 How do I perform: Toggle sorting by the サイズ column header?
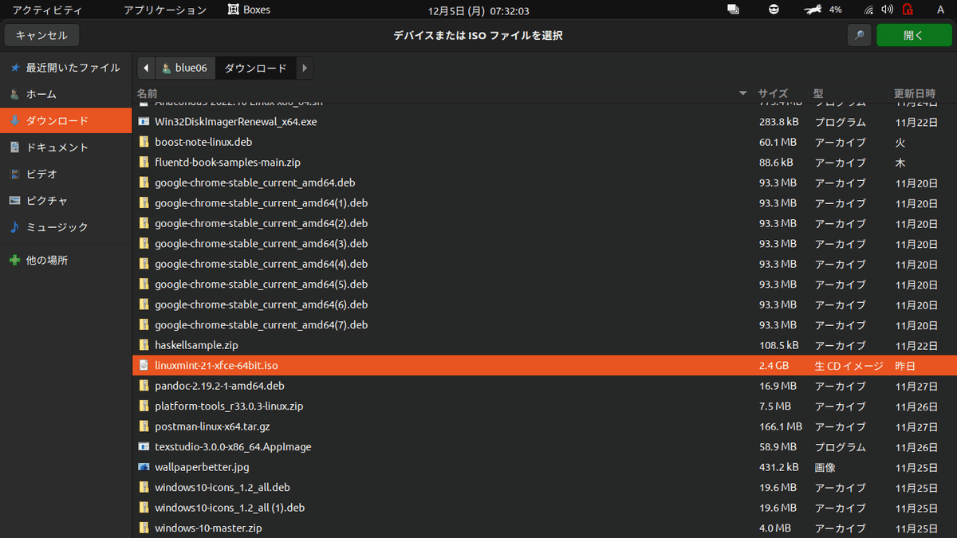tap(772, 93)
